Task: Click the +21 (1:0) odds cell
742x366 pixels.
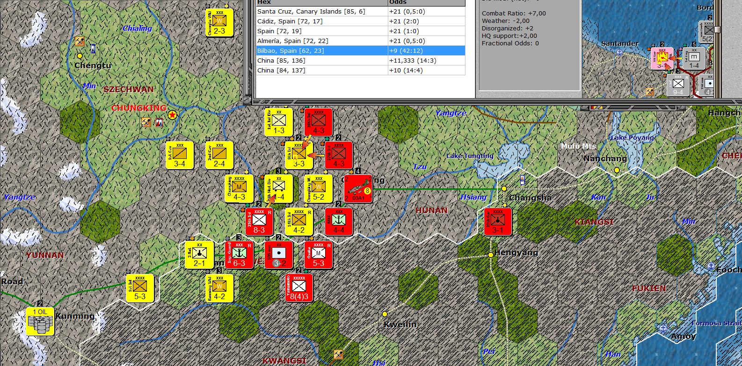Action: (426, 31)
